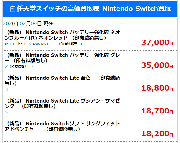Image resolution: width=180 pixels, height=143 pixels.
Task: Click the 18,700円 price
Action: 157,111
